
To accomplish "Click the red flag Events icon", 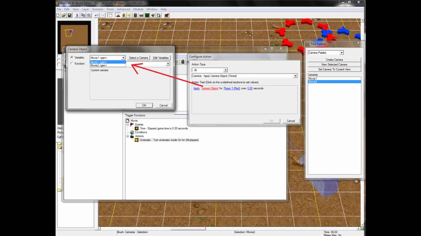I will (132, 125).
